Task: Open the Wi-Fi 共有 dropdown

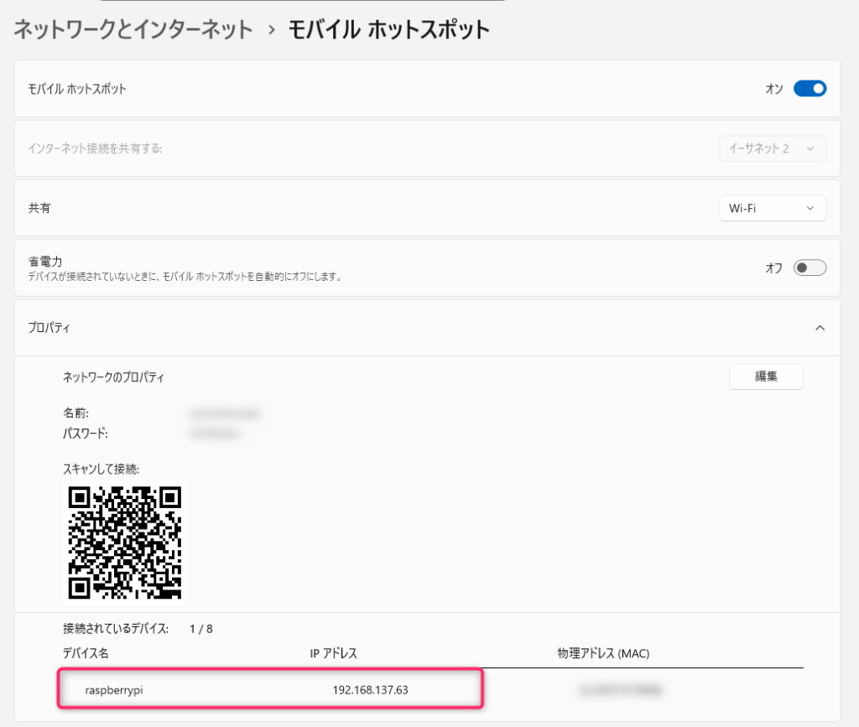Action: coord(772,208)
